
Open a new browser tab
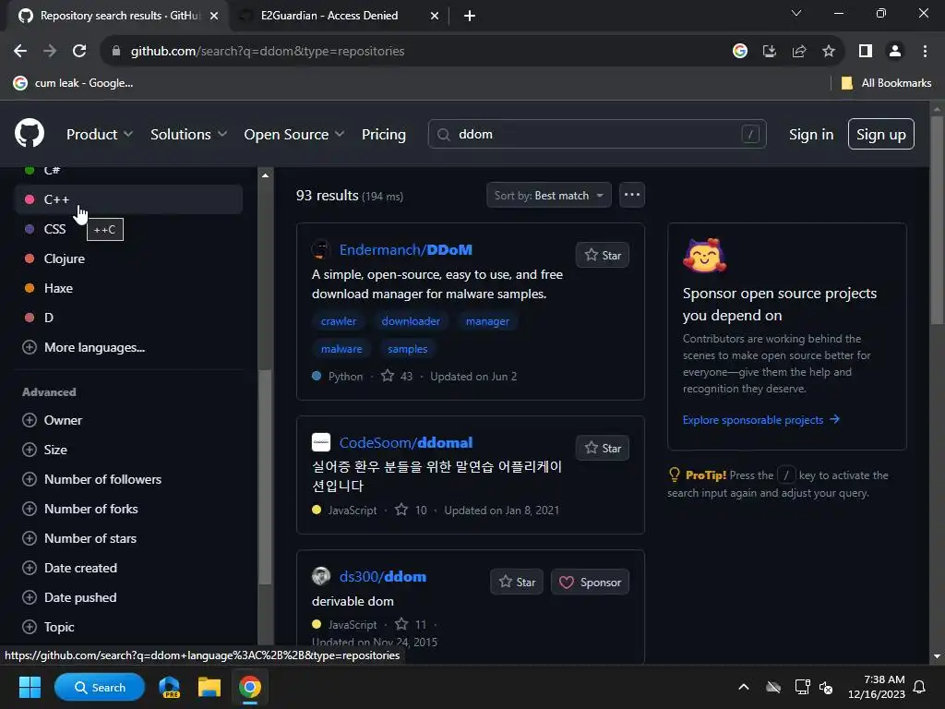tap(470, 16)
